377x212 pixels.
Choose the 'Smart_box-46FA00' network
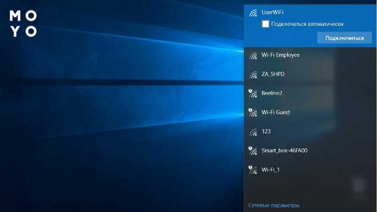click(310, 151)
